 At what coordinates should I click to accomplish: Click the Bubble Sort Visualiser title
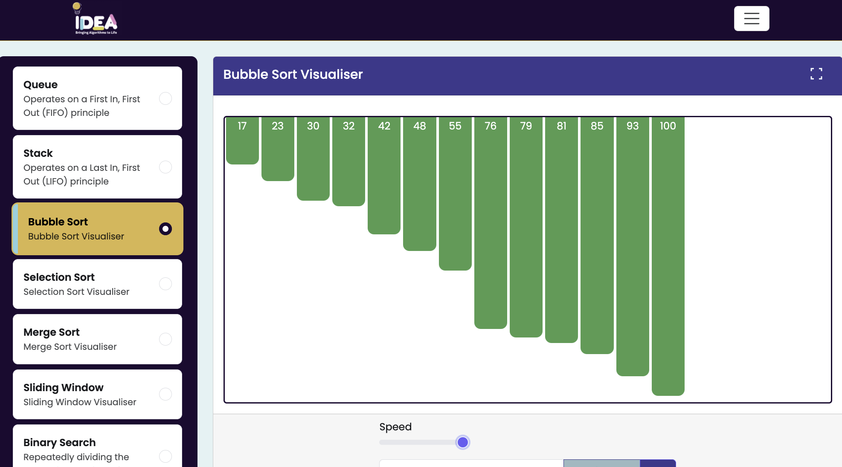click(293, 75)
